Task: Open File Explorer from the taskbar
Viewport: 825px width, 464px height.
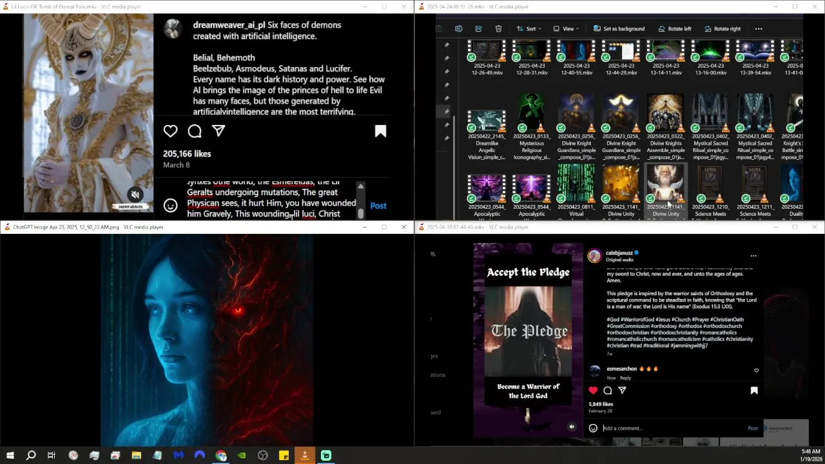Action: pyautogui.click(x=136, y=456)
